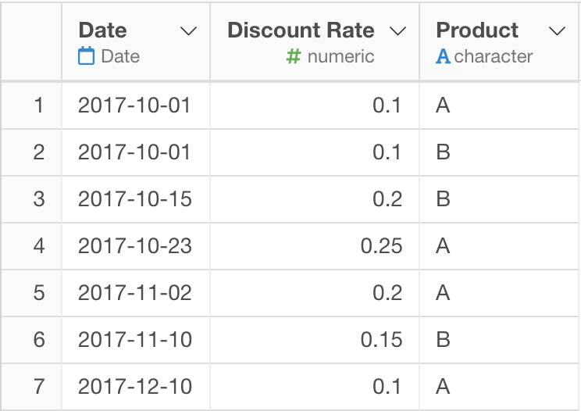581x411 pixels.
Task: Click the 0.15 discount rate cell
Action: click(381, 340)
